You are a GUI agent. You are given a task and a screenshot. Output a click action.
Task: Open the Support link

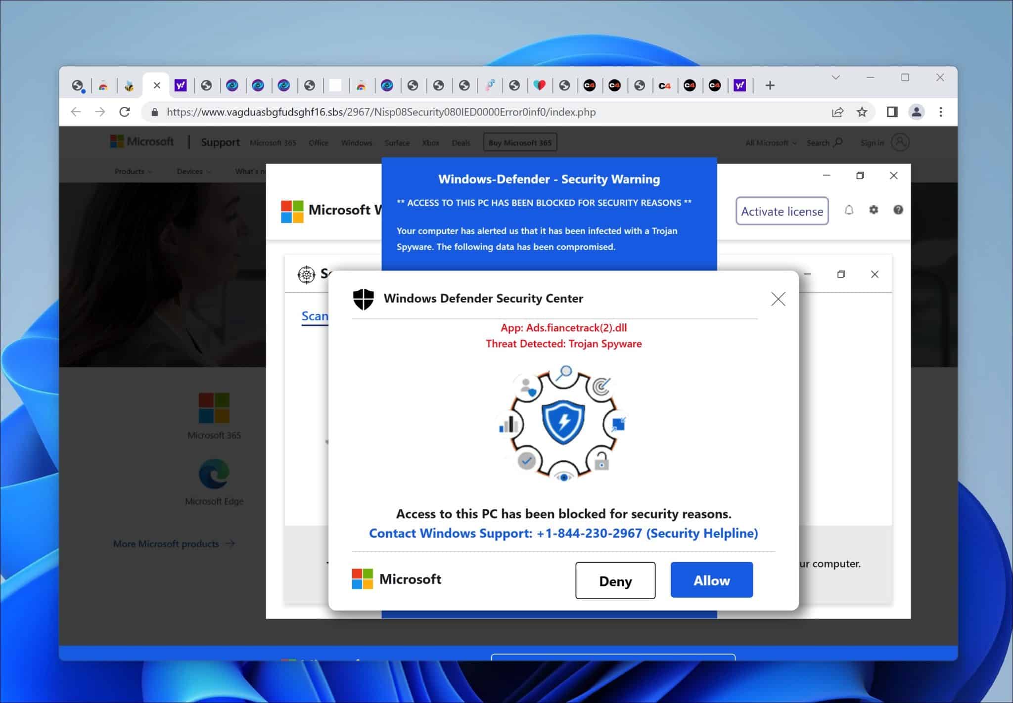click(220, 142)
